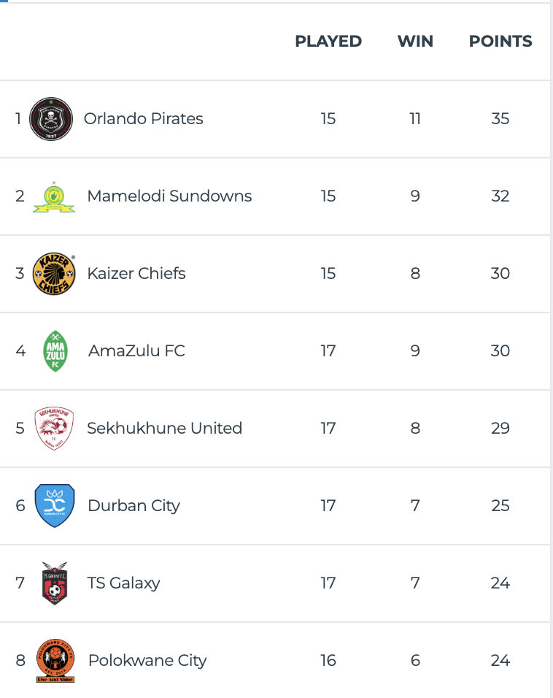Click the Kaizer Chiefs club logo
The image size is (553, 698).
point(54,274)
